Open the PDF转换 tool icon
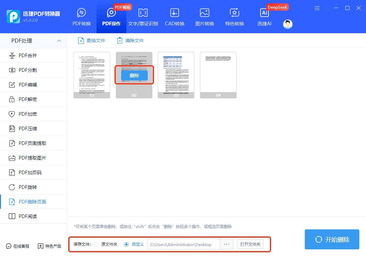Image resolution: width=366 pixels, height=256 pixels. (82, 13)
